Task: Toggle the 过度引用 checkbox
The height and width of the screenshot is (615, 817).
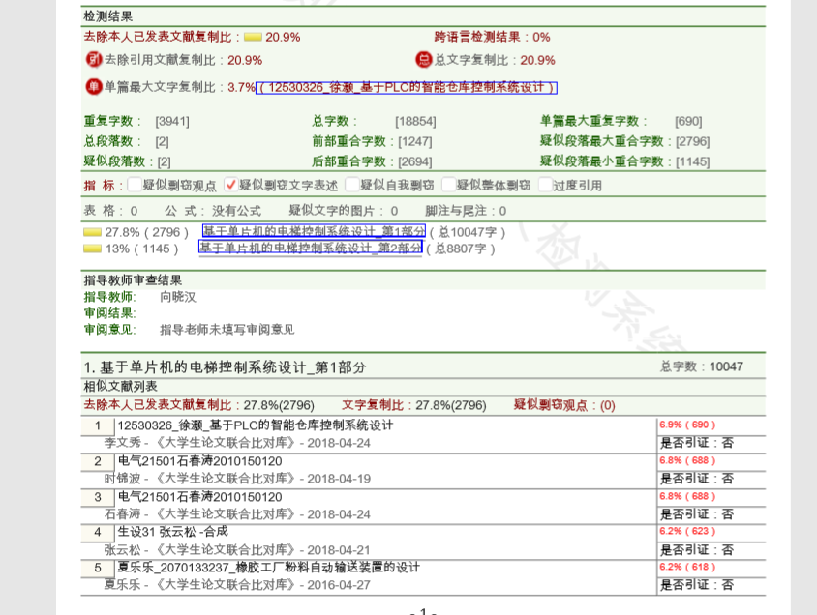Action: click(545, 184)
